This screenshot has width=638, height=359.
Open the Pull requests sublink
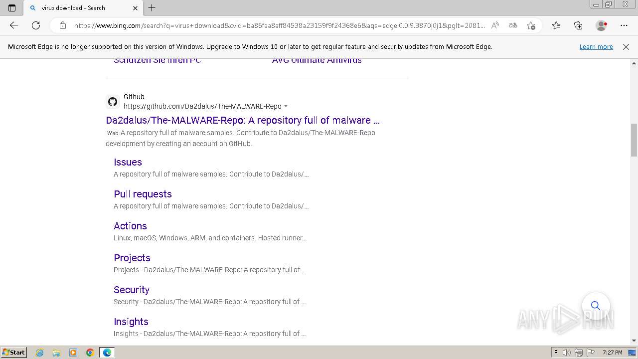point(143,194)
